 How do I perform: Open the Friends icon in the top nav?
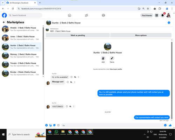click(x=86, y=15)
